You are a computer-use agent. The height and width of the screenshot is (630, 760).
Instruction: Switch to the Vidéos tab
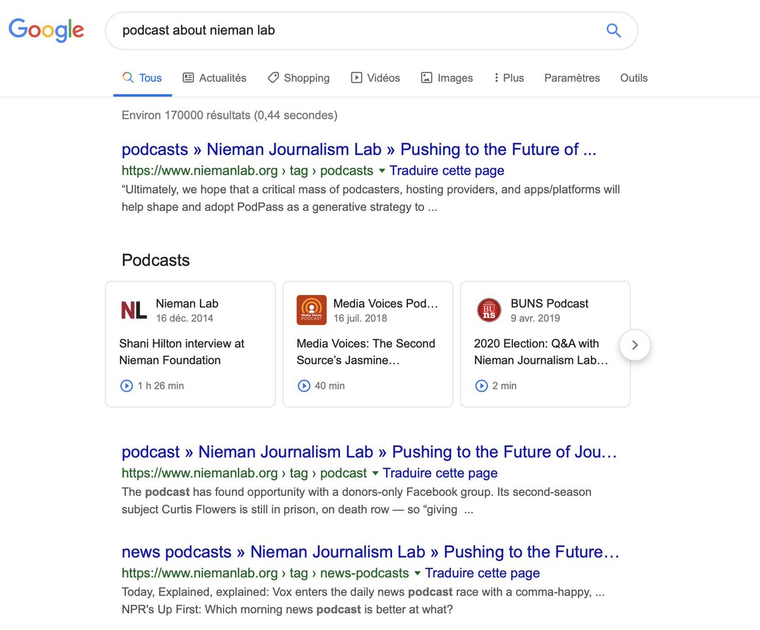tap(376, 78)
